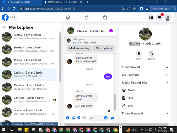This screenshot has width=177, height=133.
Task: Go to the Home feed icon
Action: [68, 17]
